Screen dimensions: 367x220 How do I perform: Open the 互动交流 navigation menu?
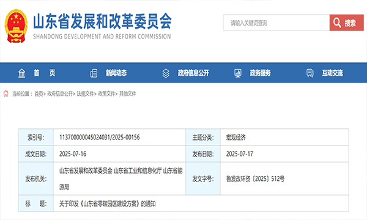(332, 73)
